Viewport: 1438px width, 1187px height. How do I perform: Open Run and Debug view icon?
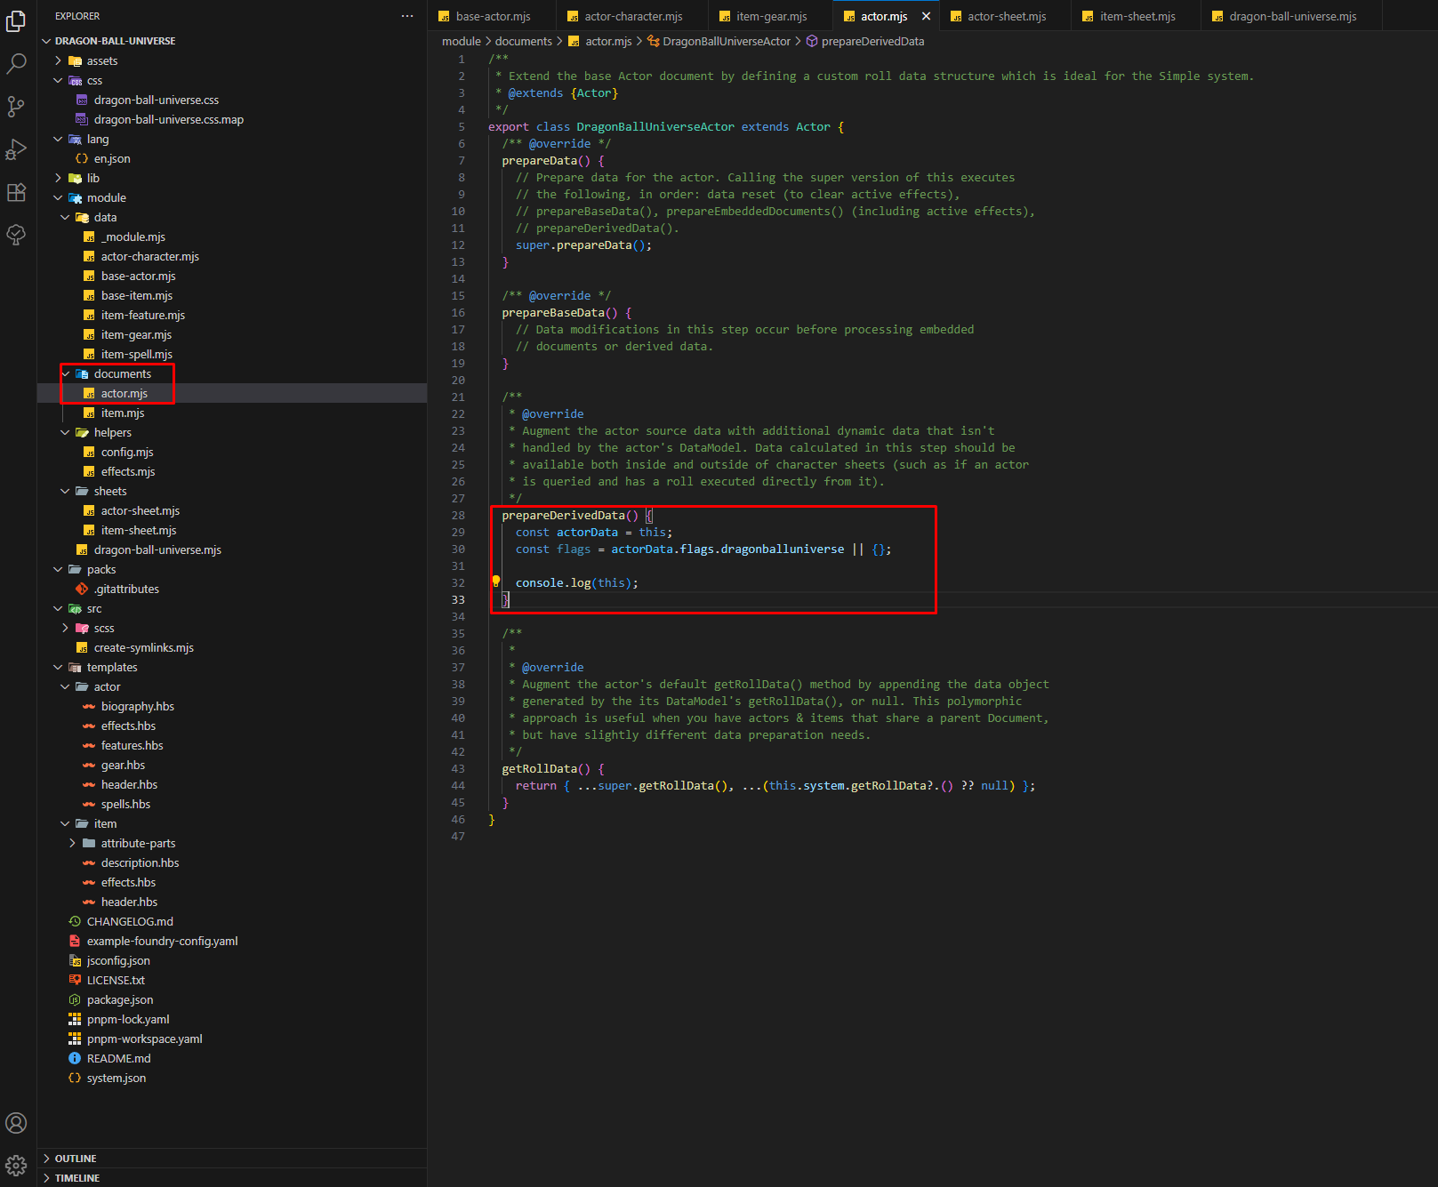(16, 149)
